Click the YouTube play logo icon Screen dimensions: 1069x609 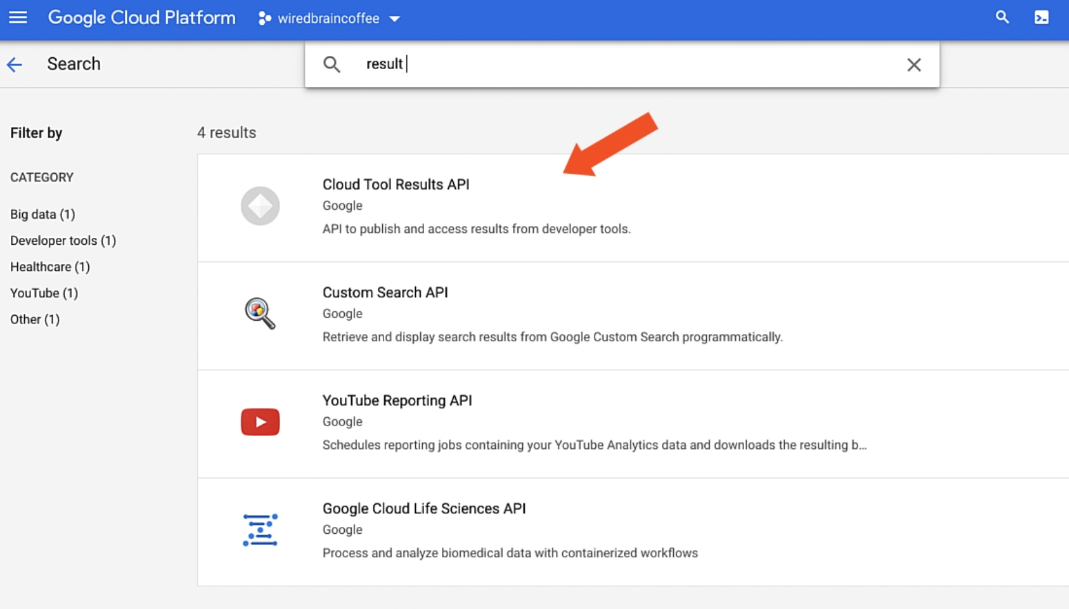click(260, 422)
